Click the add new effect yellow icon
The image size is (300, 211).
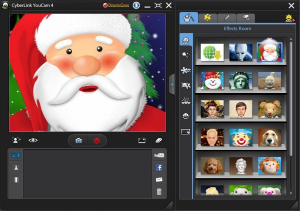pyautogui.click(x=290, y=18)
